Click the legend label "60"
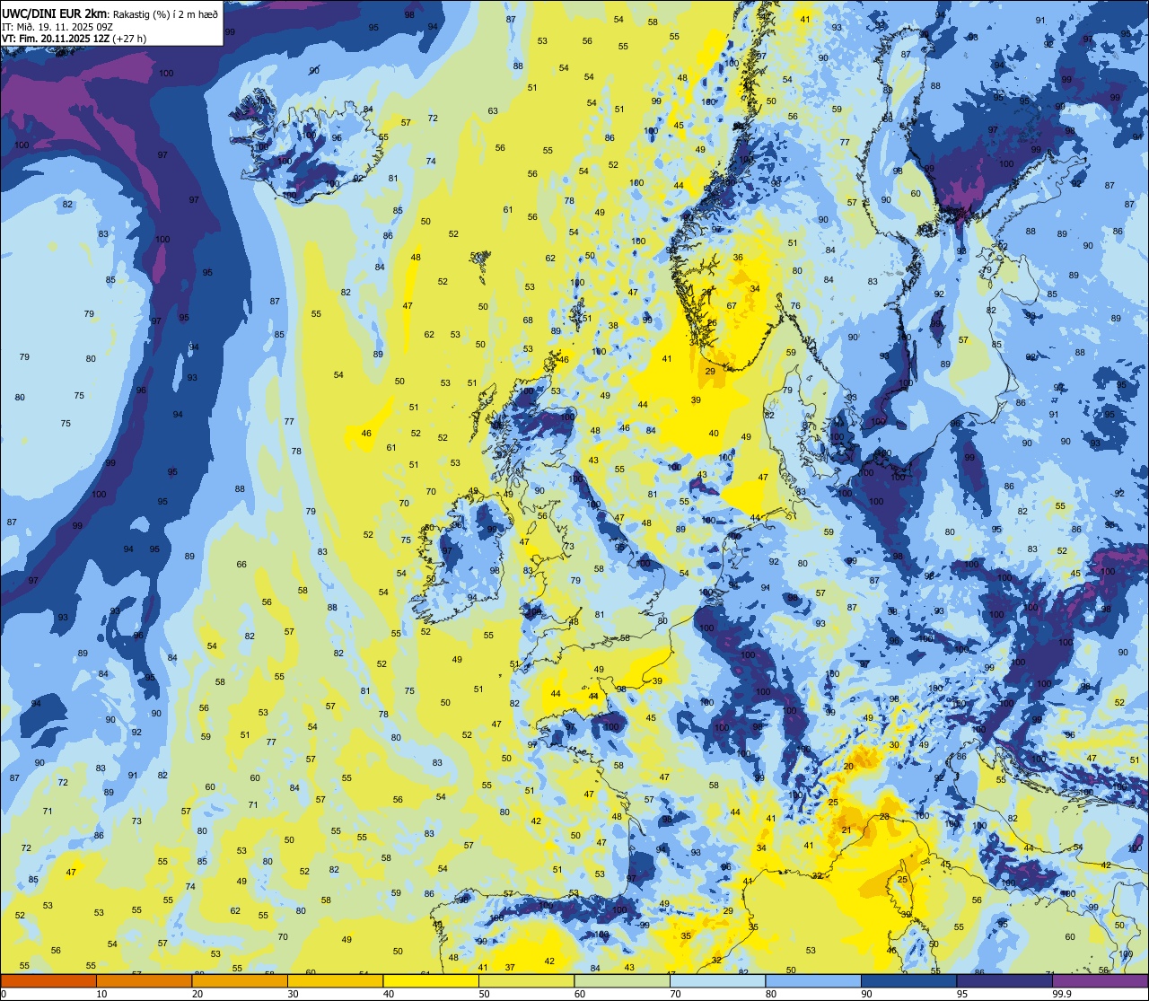This screenshot has width=1149, height=1001. tap(580, 994)
